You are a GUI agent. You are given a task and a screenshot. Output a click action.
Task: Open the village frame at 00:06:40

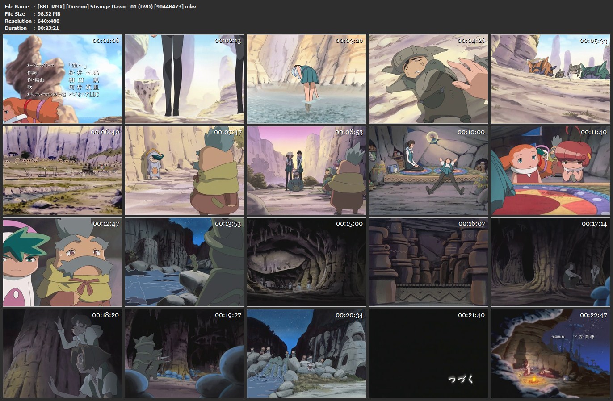coord(63,171)
